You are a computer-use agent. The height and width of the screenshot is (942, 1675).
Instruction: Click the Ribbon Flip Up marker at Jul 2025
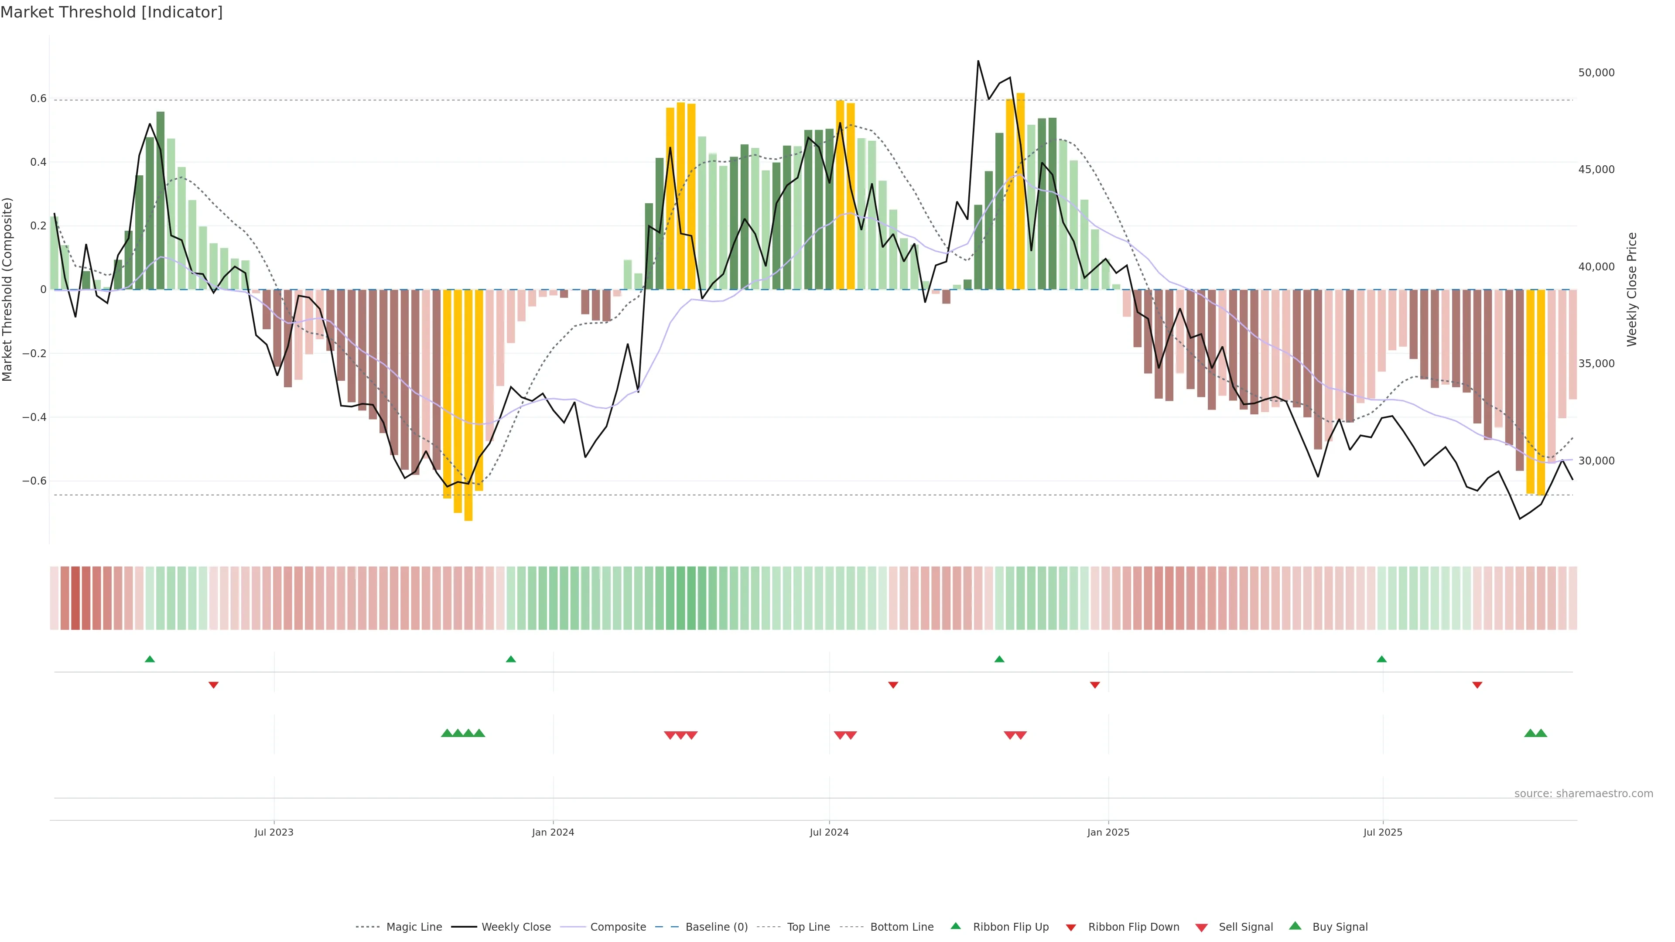[1382, 659]
